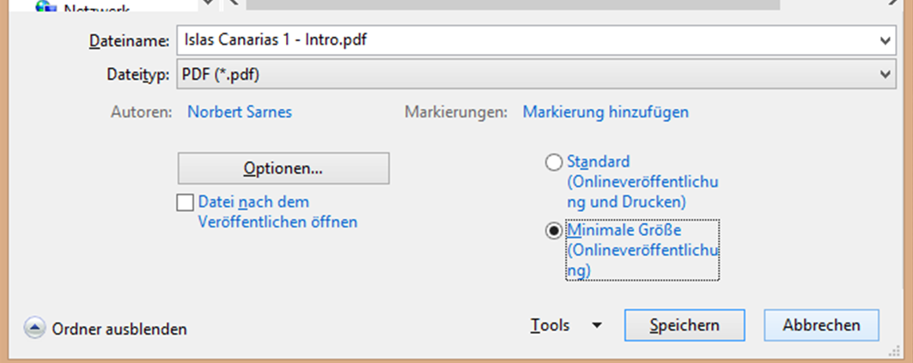Select the Standard optimization radio button
Image resolution: width=913 pixels, height=363 pixels.
coord(554,162)
